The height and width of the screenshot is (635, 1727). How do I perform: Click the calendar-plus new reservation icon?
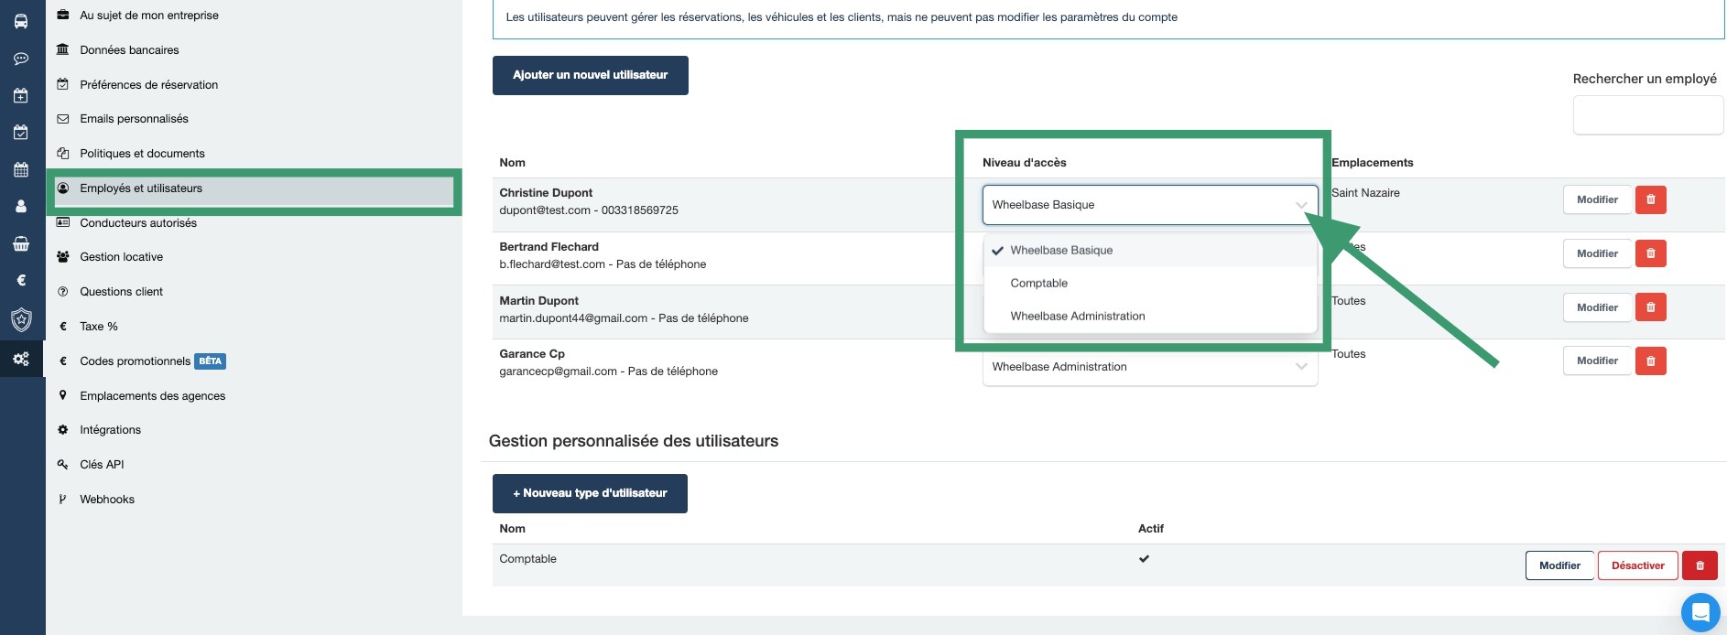pyautogui.click(x=21, y=95)
